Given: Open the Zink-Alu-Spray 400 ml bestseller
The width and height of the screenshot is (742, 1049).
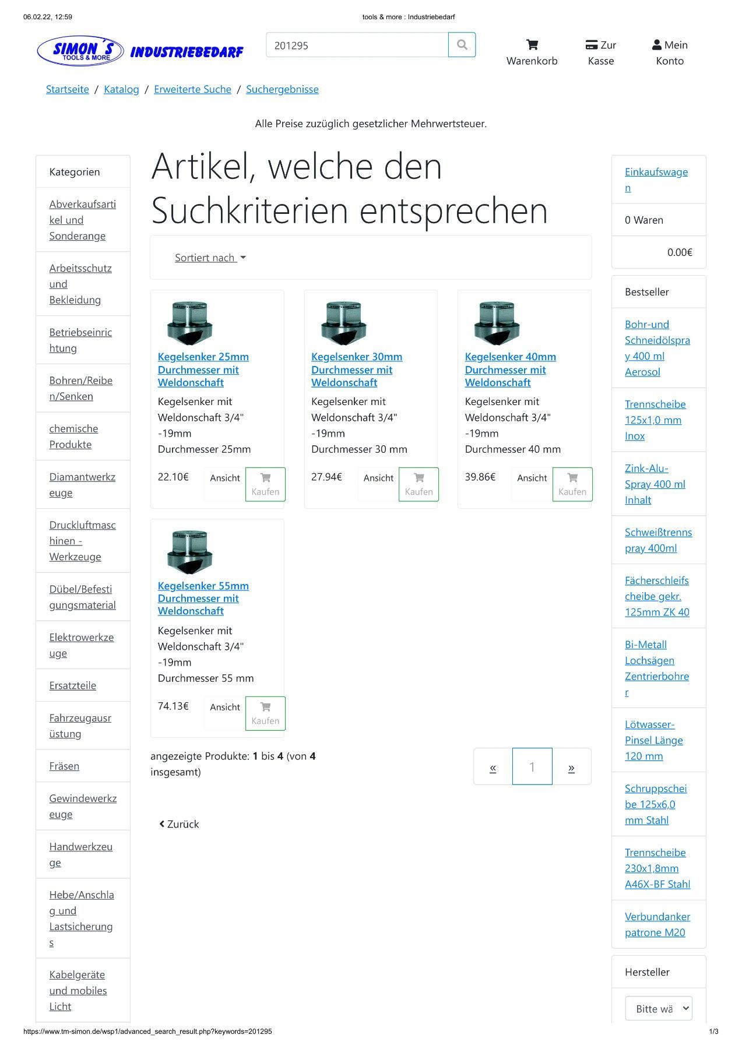Looking at the screenshot, I should [x=655, y=484].
